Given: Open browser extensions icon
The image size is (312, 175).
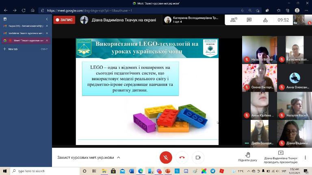Looking at the screenshot, I should pos(267,11).
